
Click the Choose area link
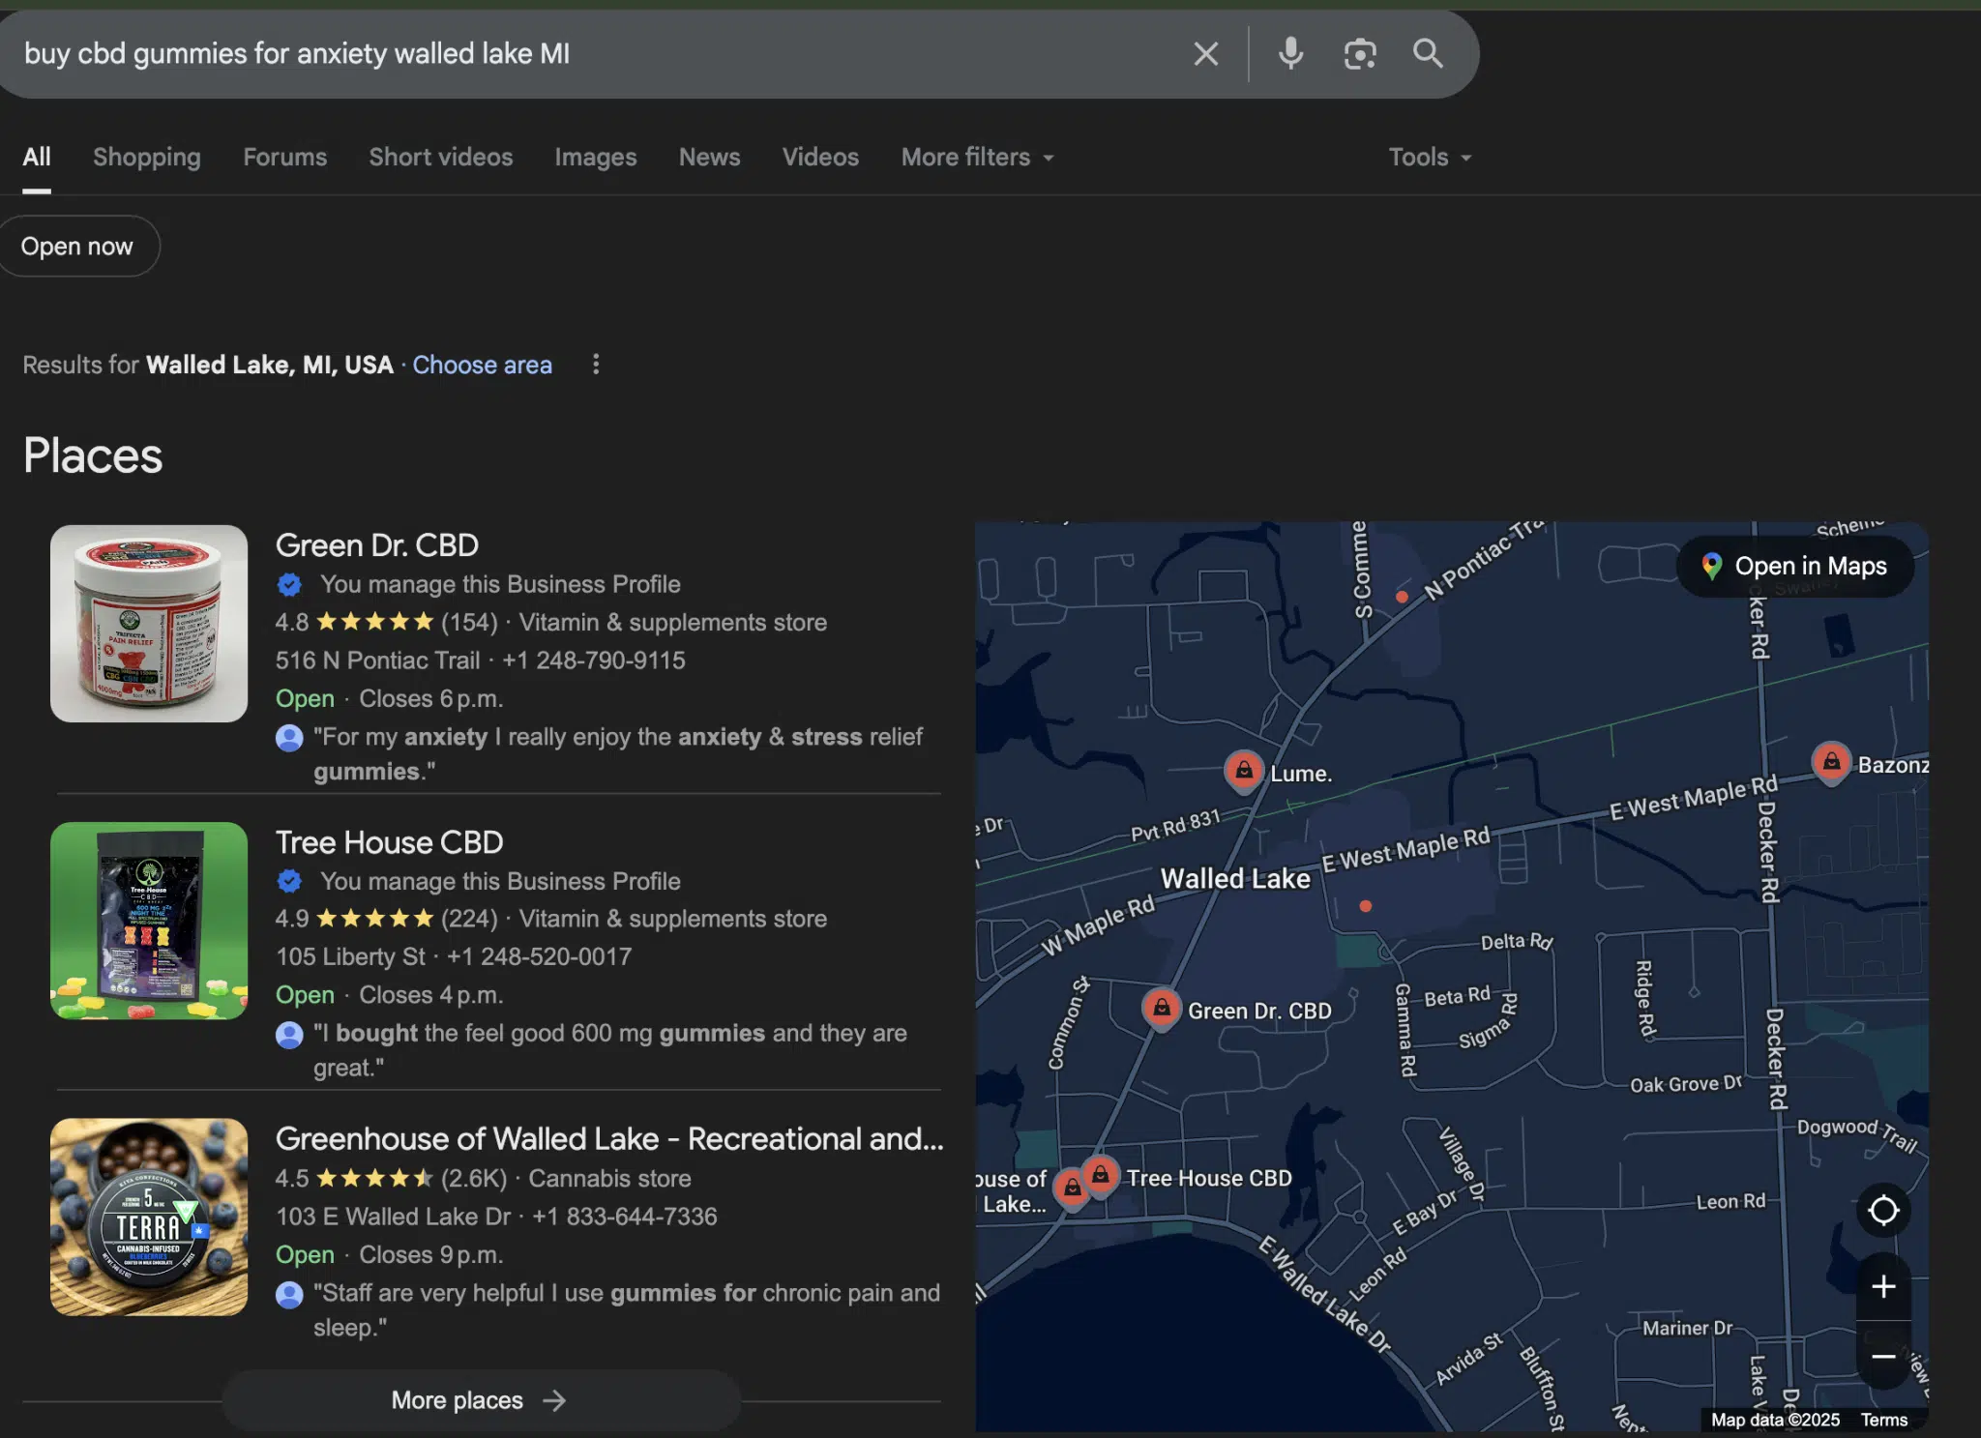click(483, 365)
